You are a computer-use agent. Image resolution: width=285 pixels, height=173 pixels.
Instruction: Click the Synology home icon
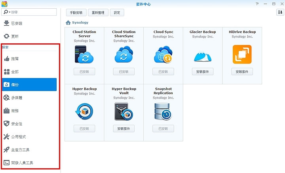(x=68, y=22)
